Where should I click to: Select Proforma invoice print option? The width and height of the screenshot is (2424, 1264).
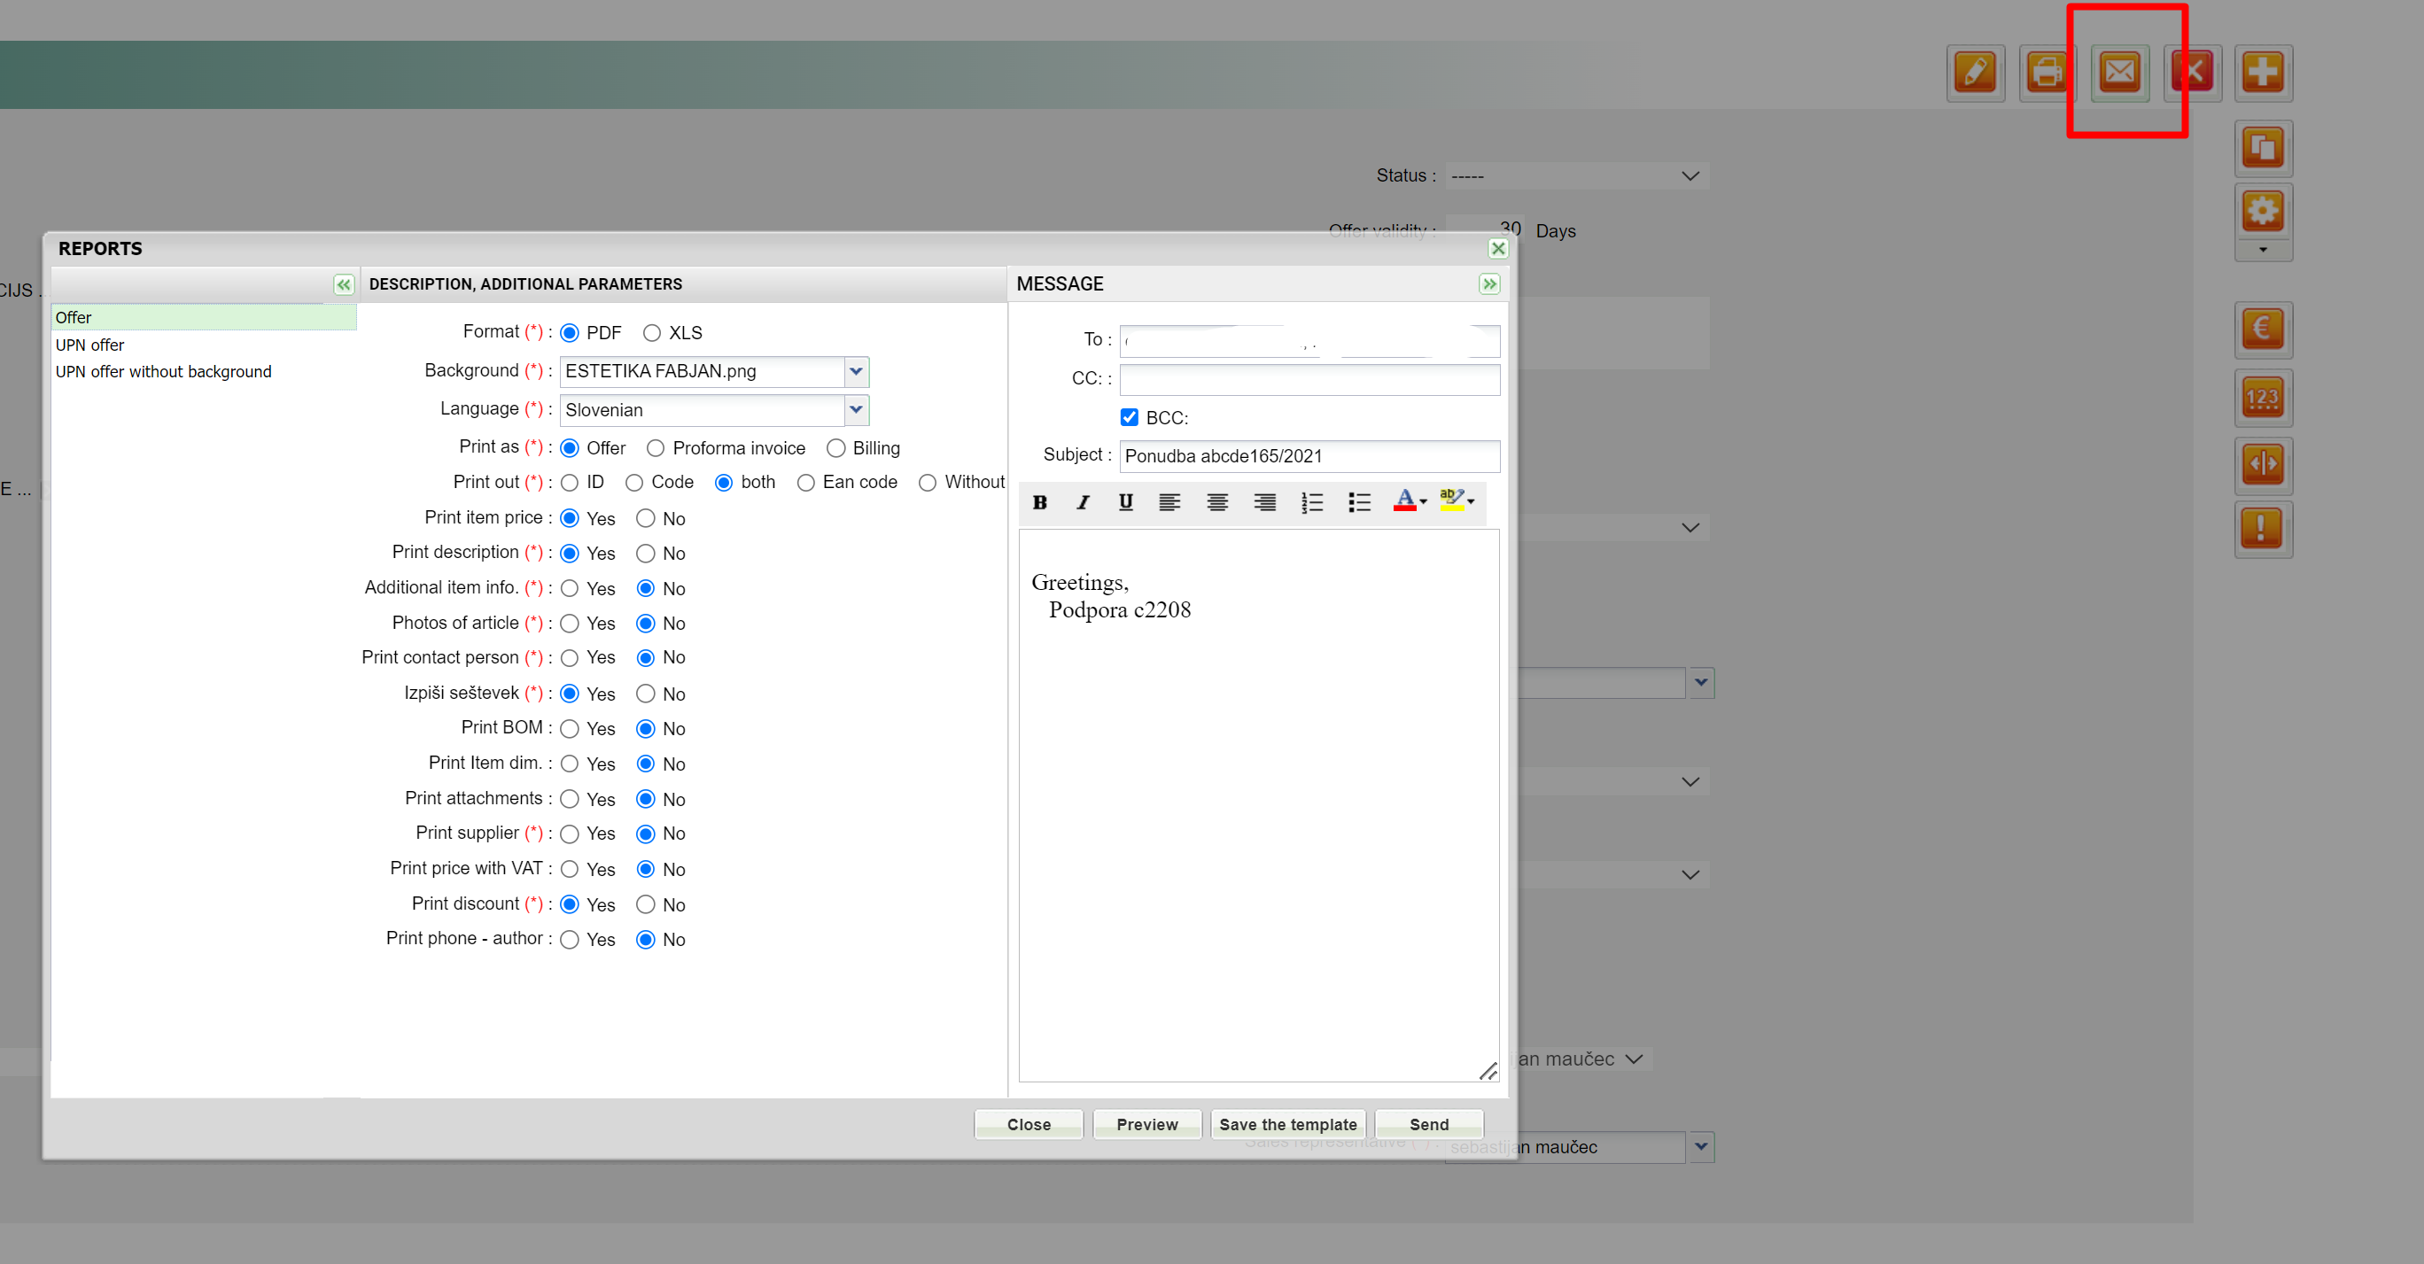click(x=656, y=448)
